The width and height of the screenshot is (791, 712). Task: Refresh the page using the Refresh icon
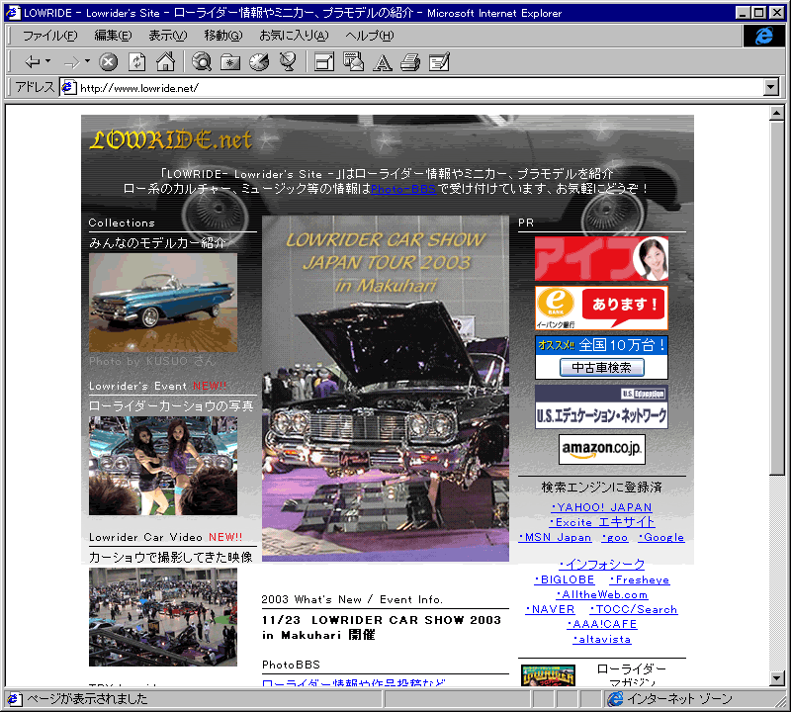136,62
